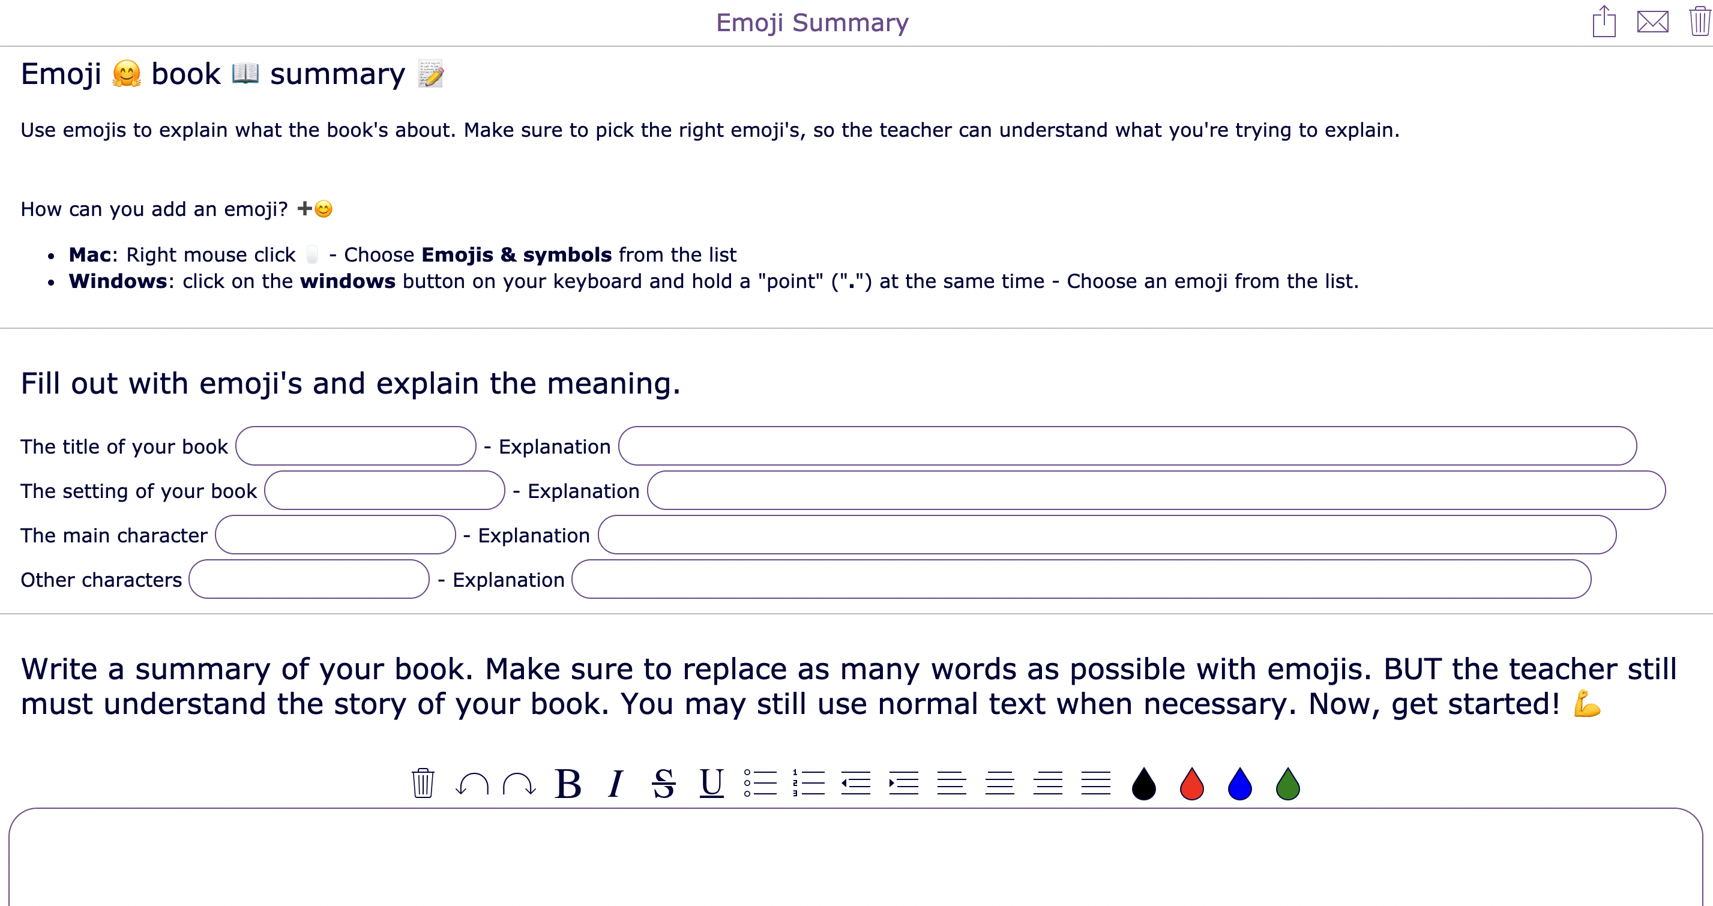The width and height of the screenshot is (1713, 906).
Task: Justify the summary text
Action: (x=1095, y=784)
